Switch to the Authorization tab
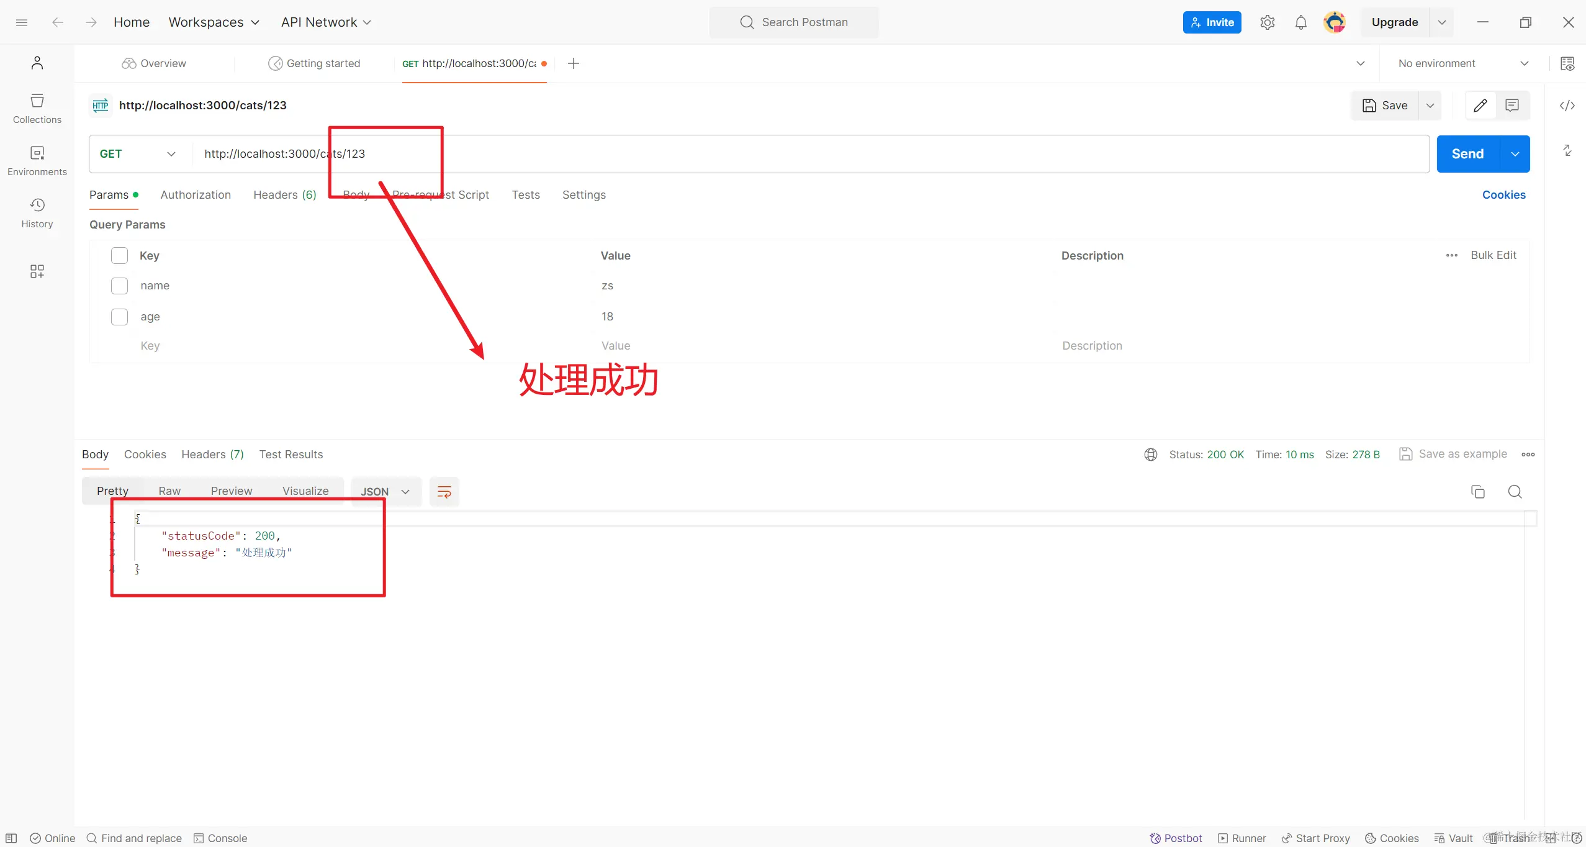 coord(196,195)
